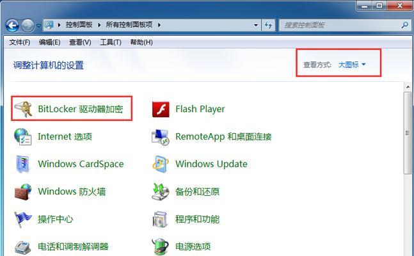Screen dimensions: 414x256
Task: Click the 电源选项 battery icon
Action: (160, 246)
